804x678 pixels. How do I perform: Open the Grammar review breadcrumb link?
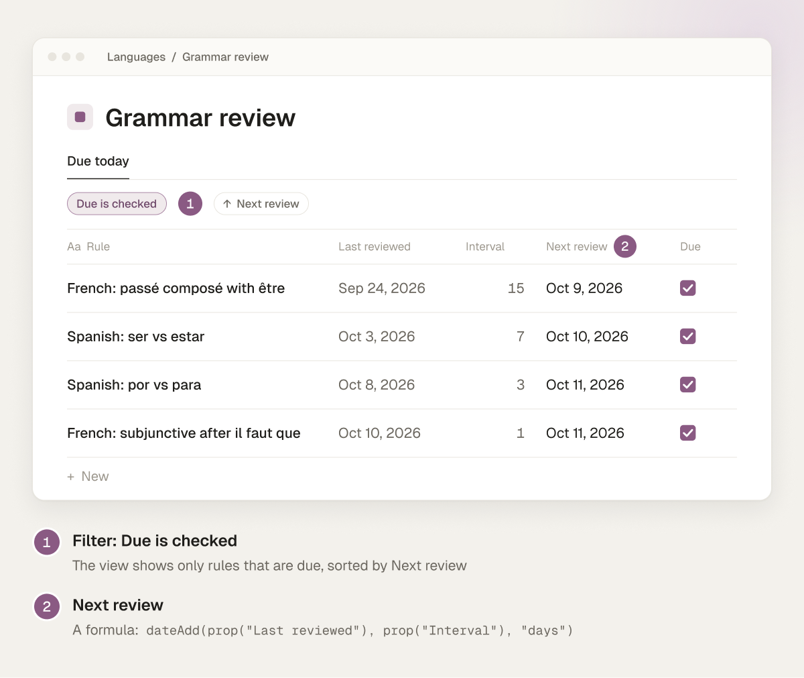point(225,57)
